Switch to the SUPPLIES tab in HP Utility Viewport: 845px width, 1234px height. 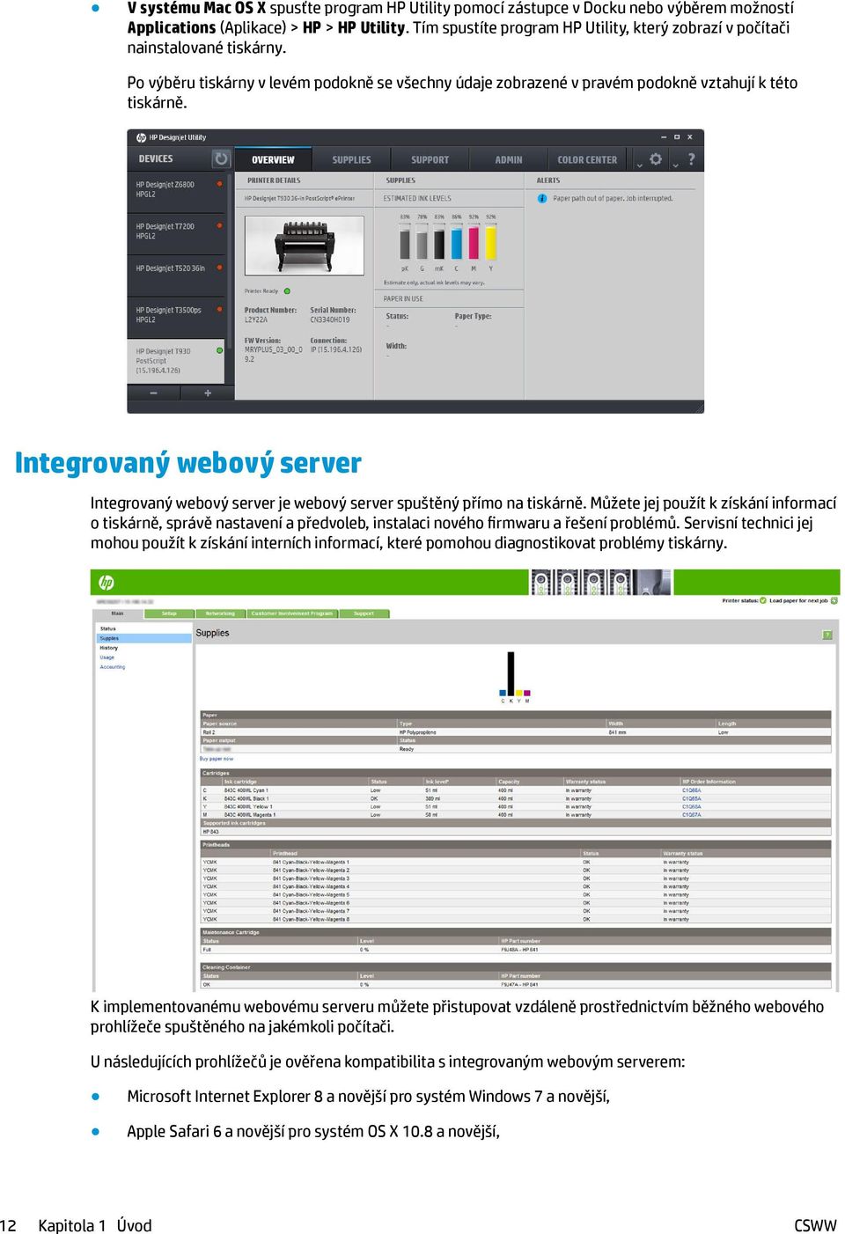(351, 160)
